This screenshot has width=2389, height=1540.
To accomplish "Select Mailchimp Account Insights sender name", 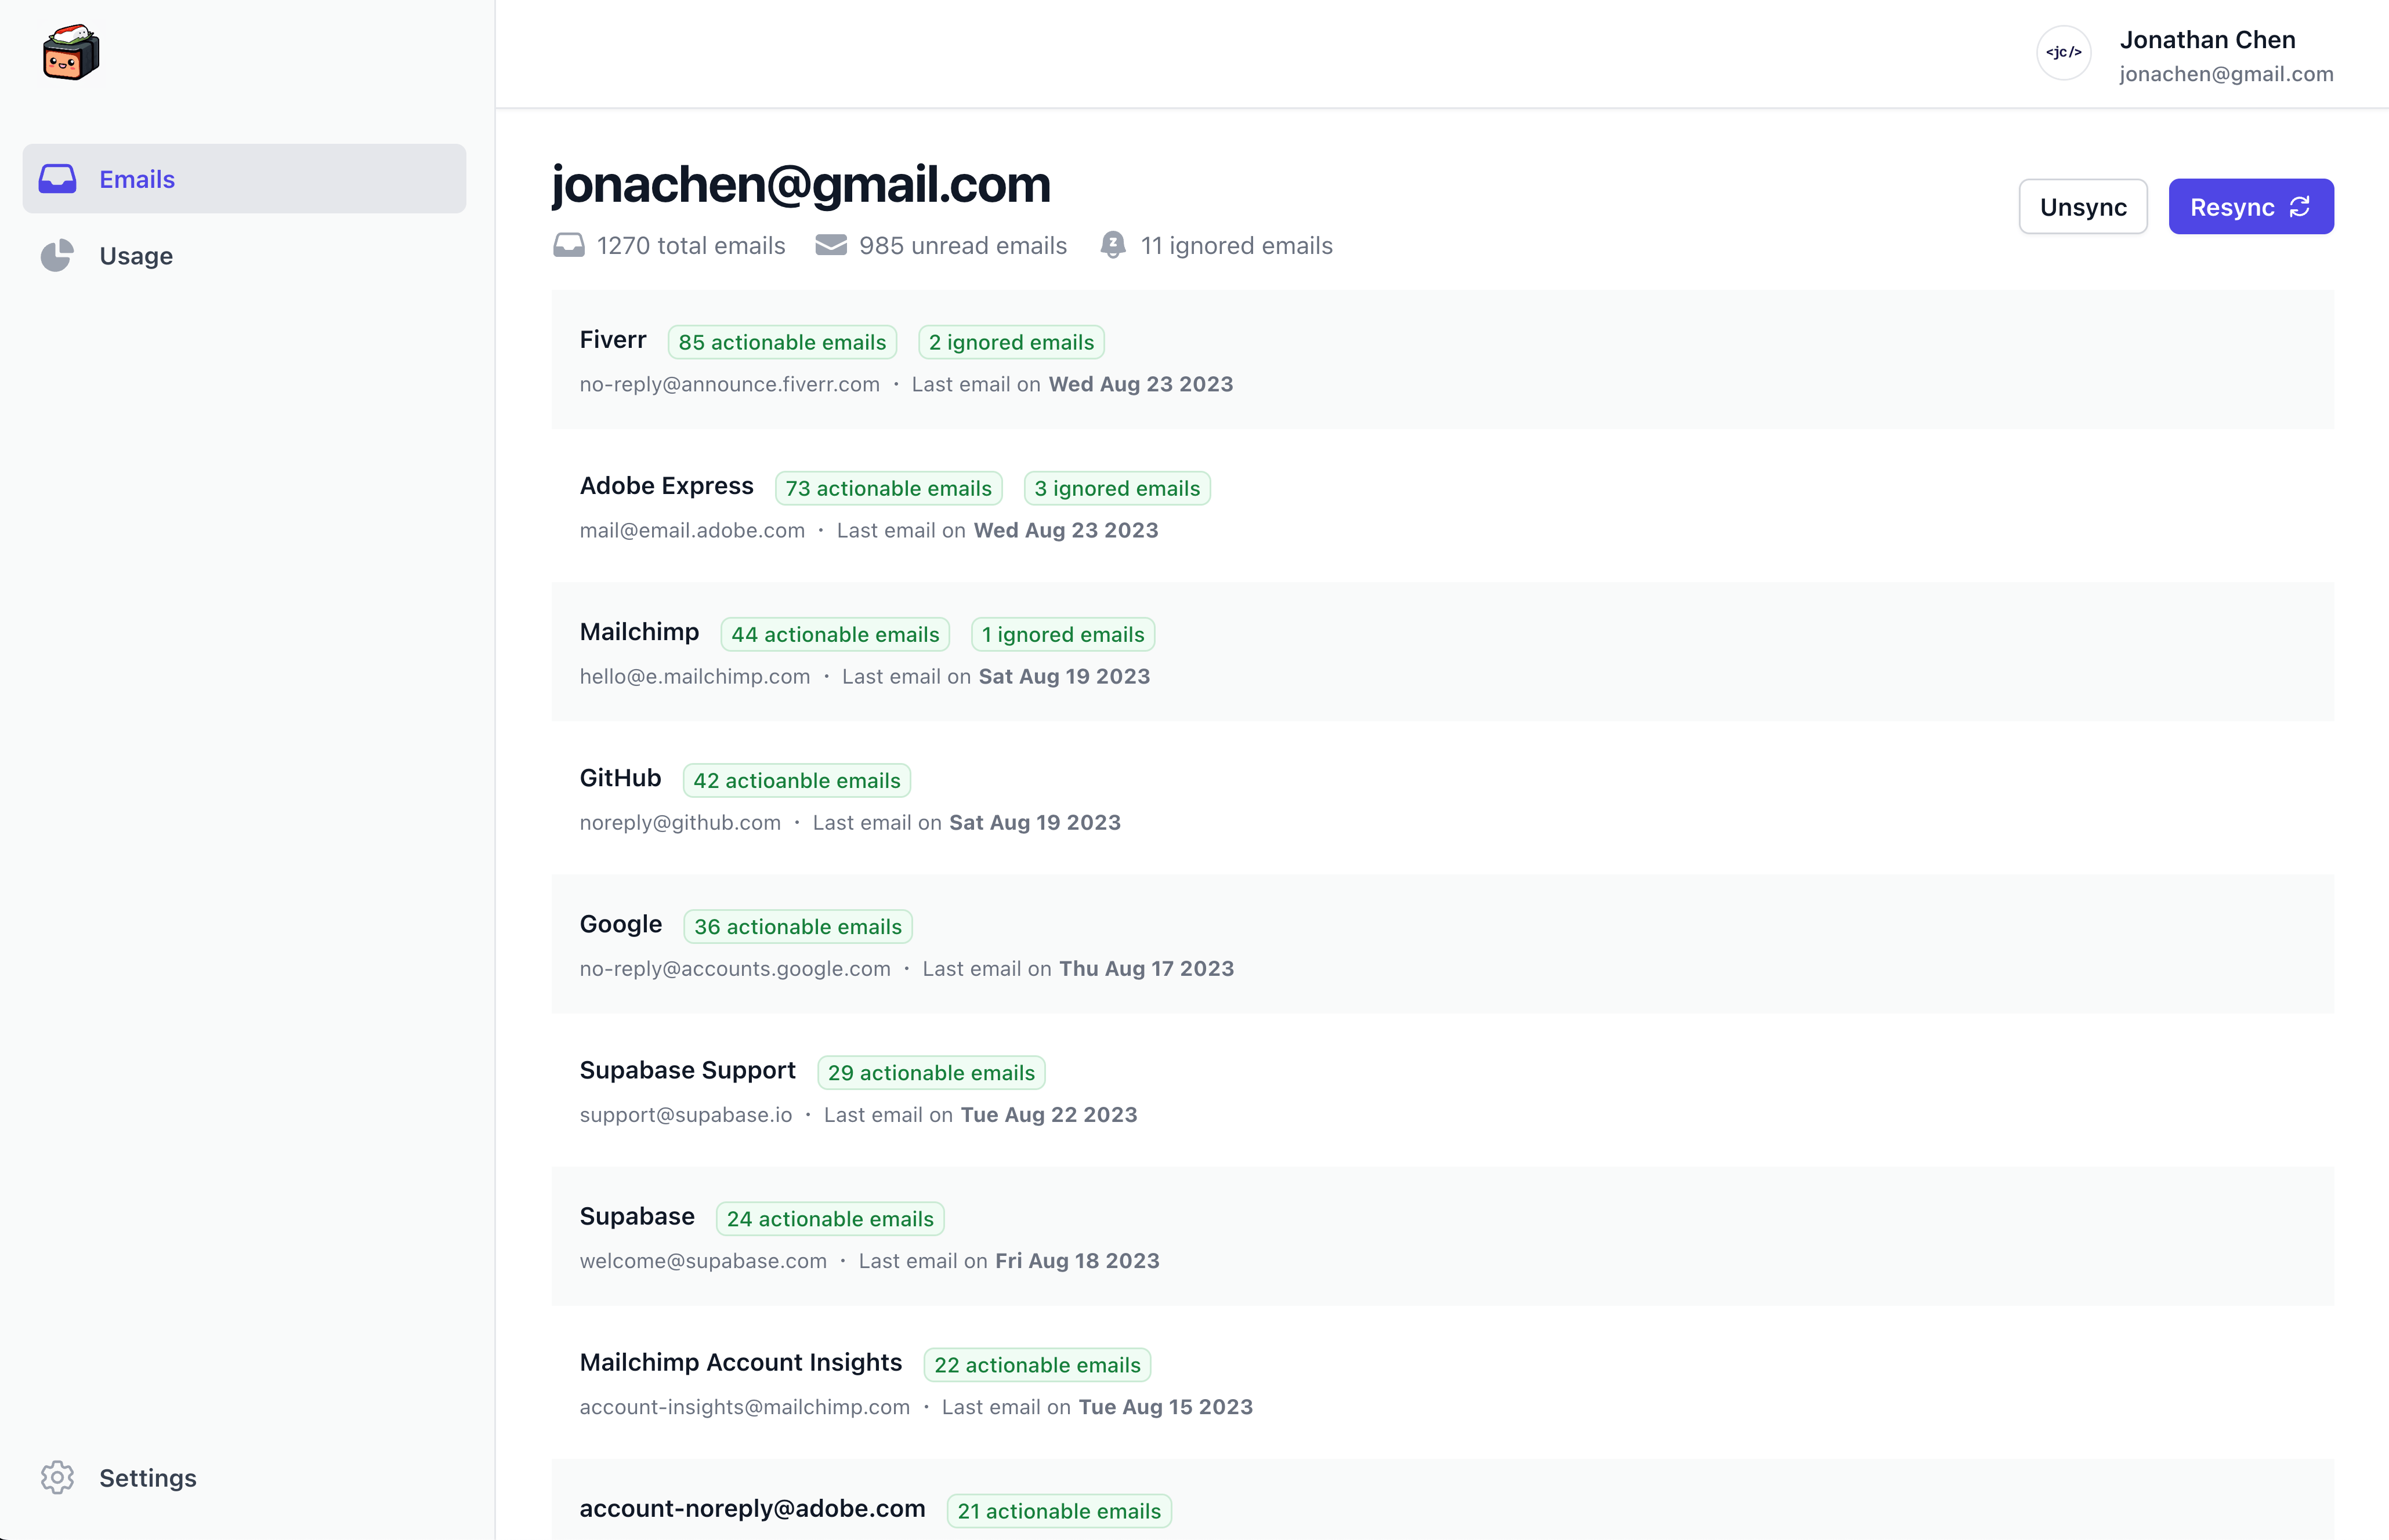I will click(x=740, y=1362).
